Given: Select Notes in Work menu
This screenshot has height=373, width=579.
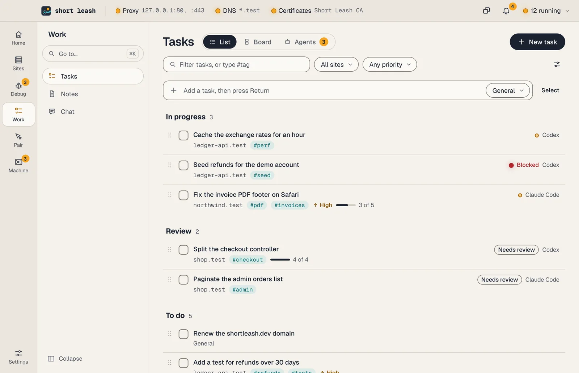Looking at the screenshot, I should (93, 94).
